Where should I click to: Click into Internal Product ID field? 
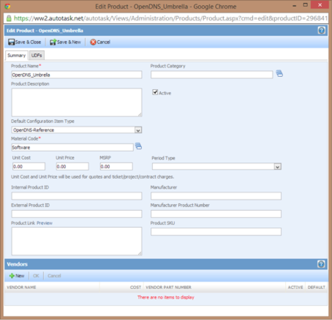[x=77, y=196]
